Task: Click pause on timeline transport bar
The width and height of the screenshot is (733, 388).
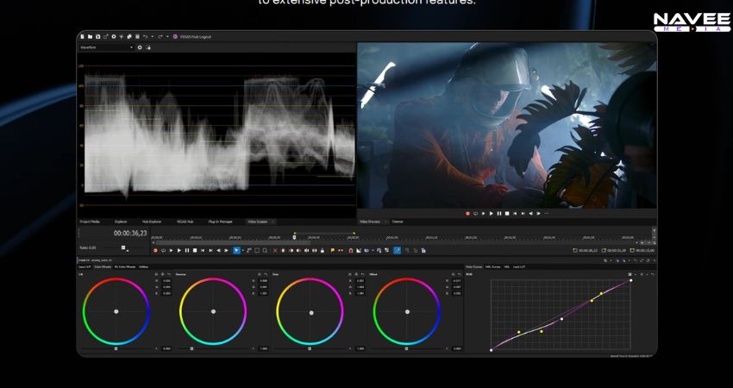Action: click(x=187, y=251)
